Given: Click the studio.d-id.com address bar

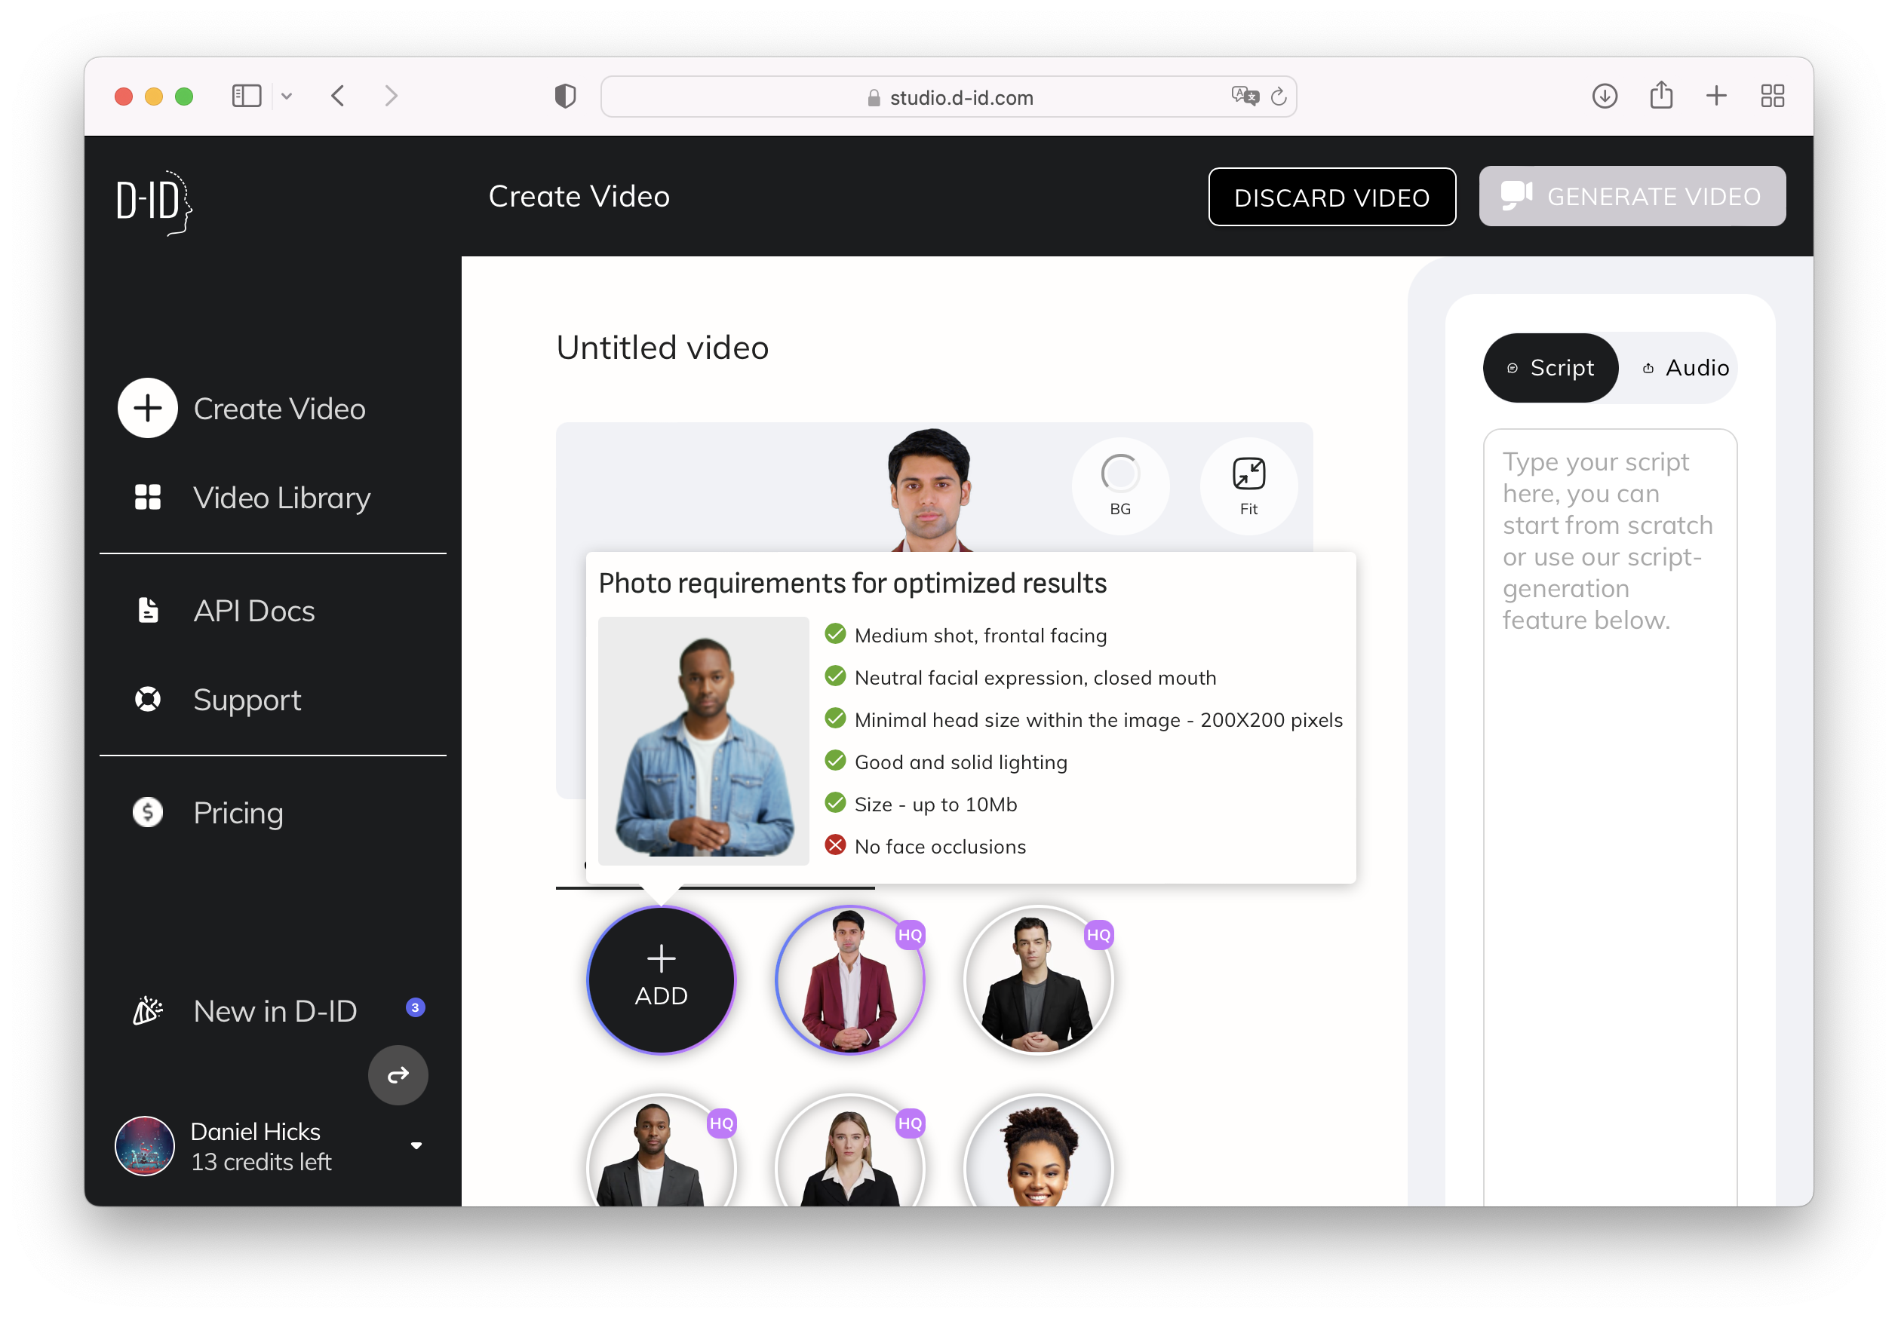Looking at the screenshot, I should point(947,97).
